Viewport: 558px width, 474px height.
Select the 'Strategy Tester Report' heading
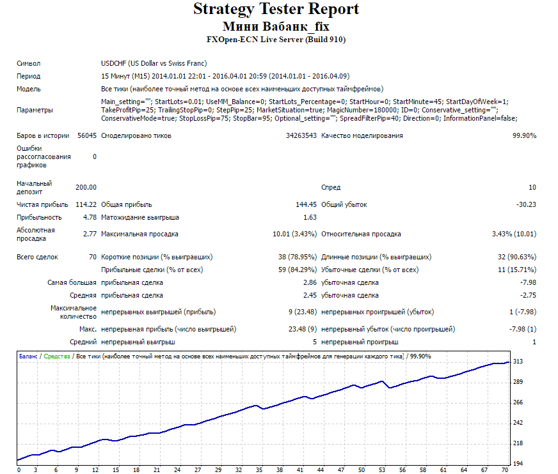pos(276,9)
